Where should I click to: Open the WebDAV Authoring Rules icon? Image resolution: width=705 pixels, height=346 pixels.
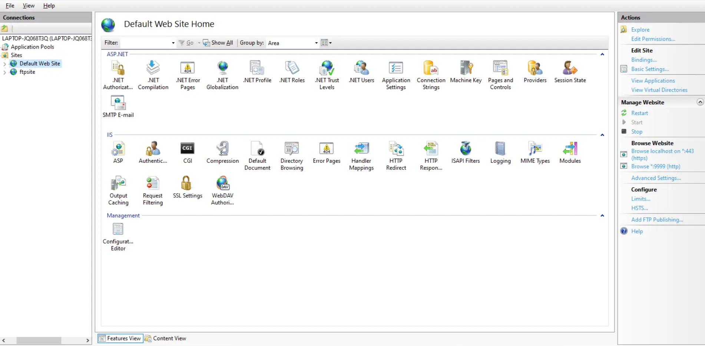222,184
